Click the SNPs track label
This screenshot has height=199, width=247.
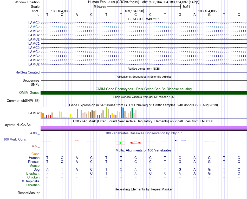tap(35, 84)
